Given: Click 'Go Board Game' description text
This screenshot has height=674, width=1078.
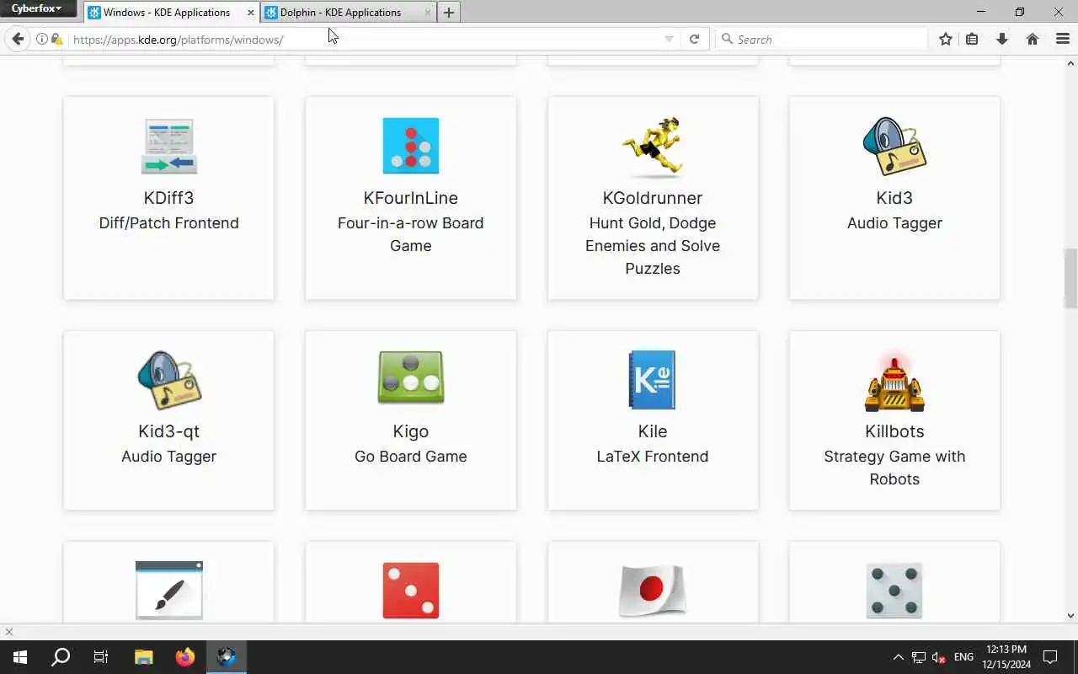Looking at the screenshot, I should coord(411,457).
